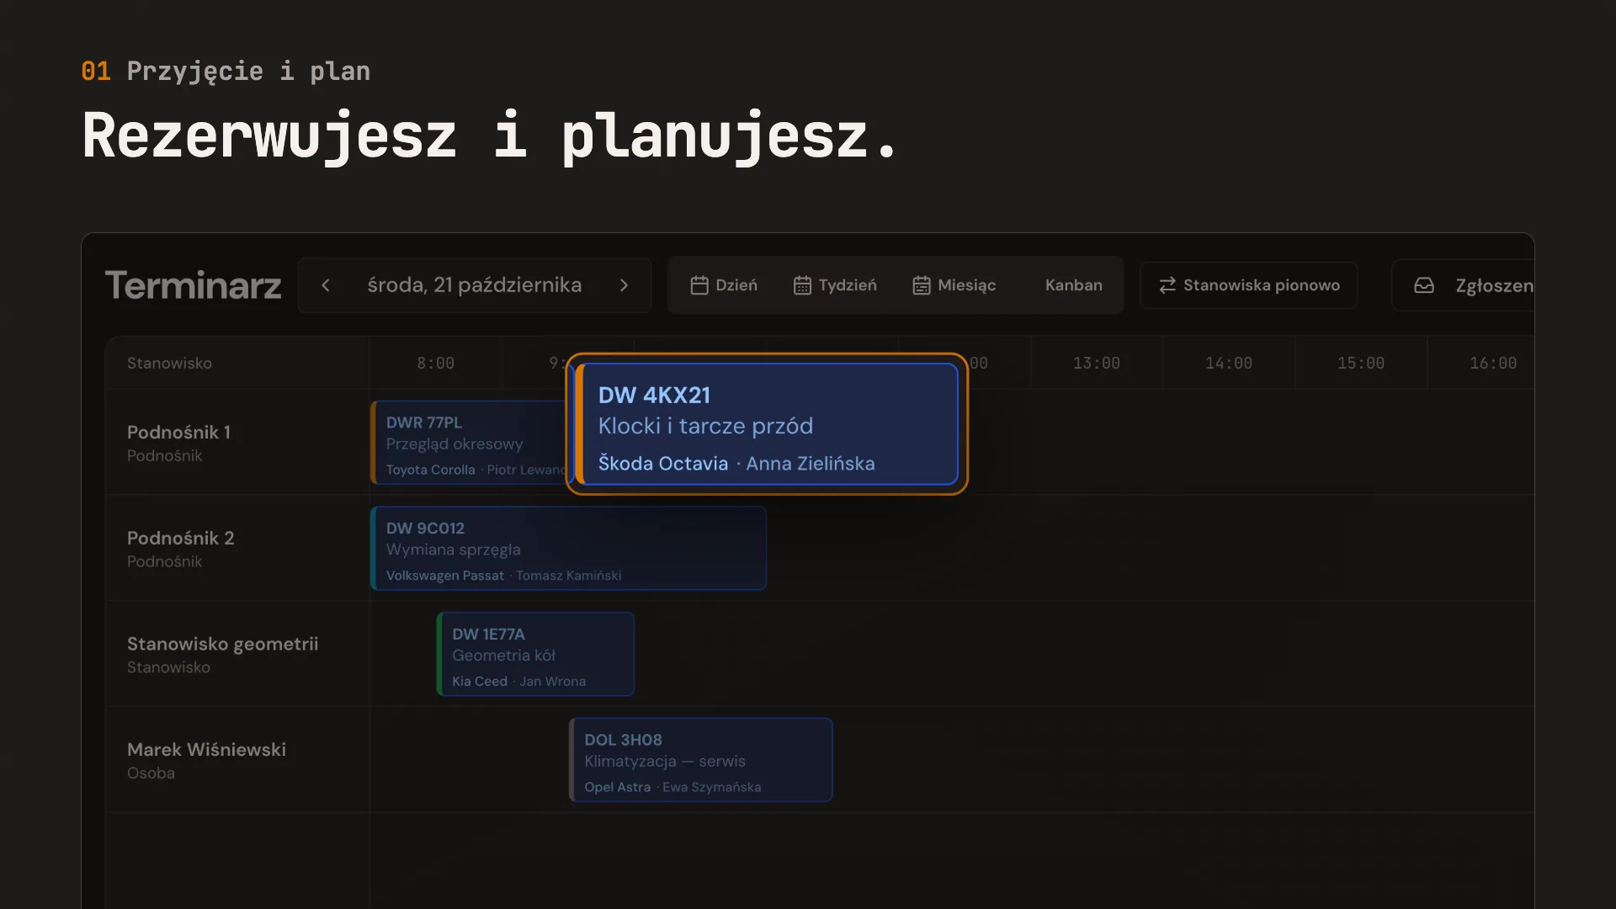Open the DW 9C012 Wymiana sprzęgła booking
This screenshot has width=1616, height=909.
click(x=569, y=548)
